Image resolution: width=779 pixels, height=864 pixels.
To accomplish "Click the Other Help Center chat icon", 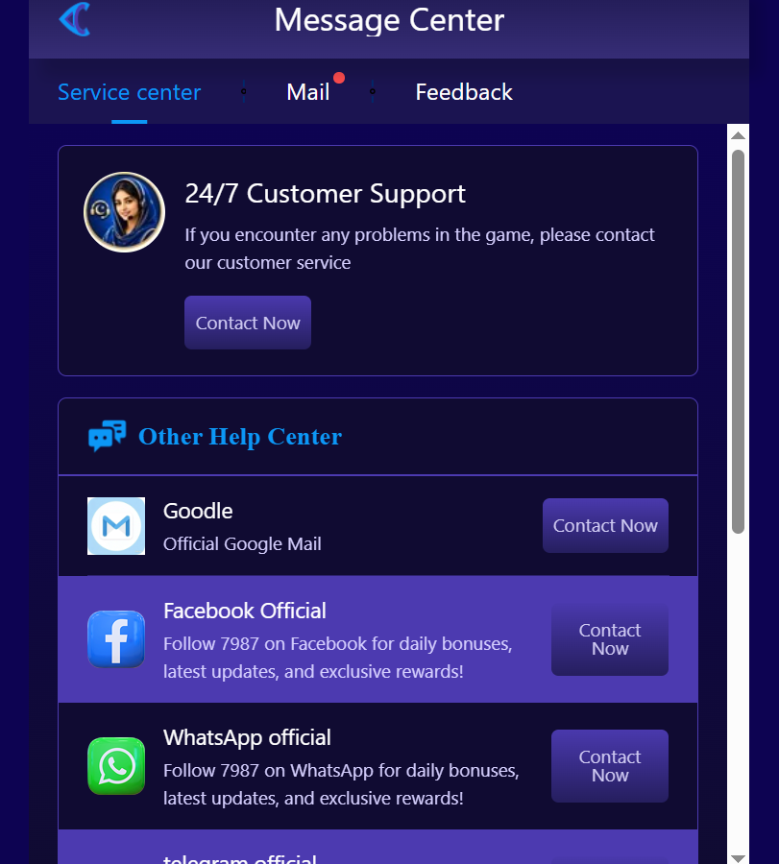I will click(x=107, y=435).
